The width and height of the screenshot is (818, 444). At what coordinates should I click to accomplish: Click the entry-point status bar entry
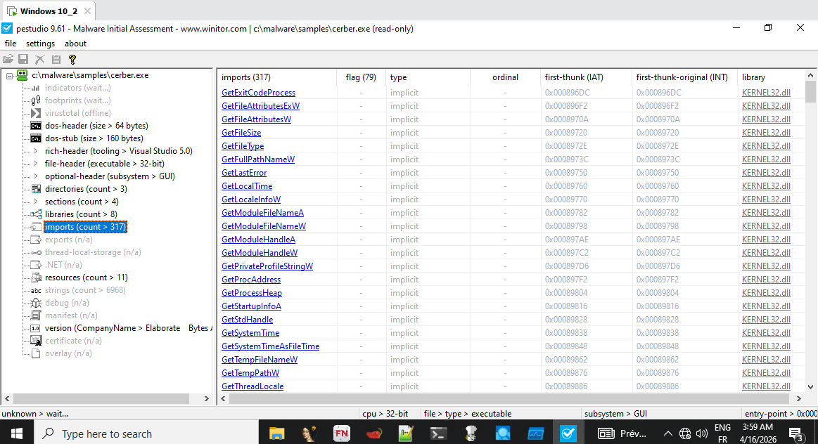point(781,414)
